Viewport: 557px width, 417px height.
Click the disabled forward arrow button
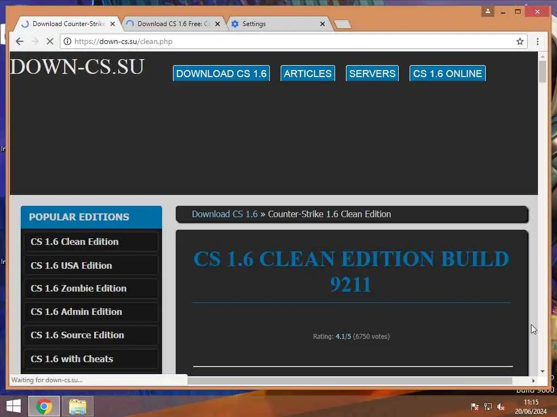tap(35, 41)
